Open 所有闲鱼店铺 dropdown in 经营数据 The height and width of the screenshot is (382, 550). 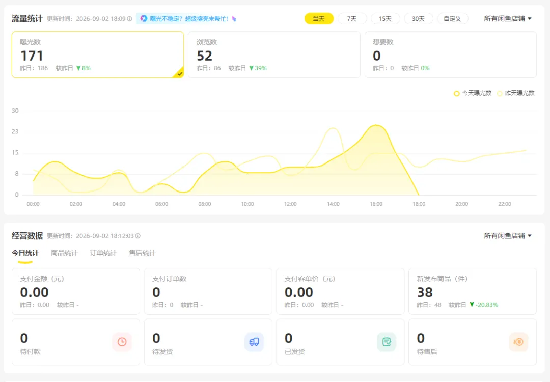pyautogui.click(x=508, y=236)
